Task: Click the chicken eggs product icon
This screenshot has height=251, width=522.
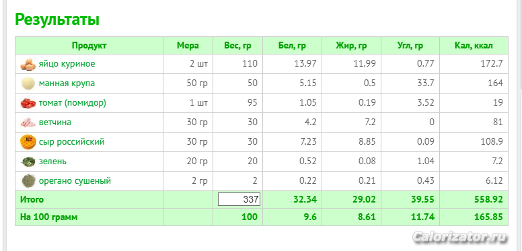Action: pos(28,64)
